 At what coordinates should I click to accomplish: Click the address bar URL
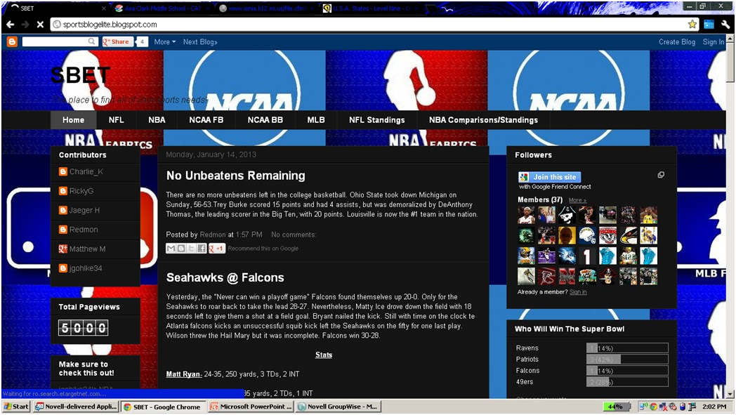[110, 25]
